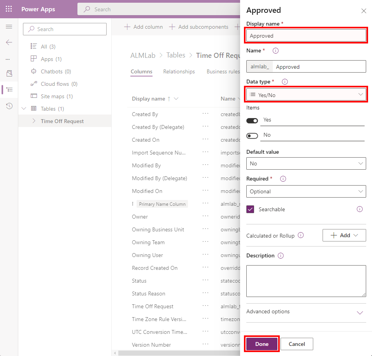Image resolution: width=372 pixels, height=356 pixels.
Task: Click the info icon next to Searchable
Action: coord(360,209)
